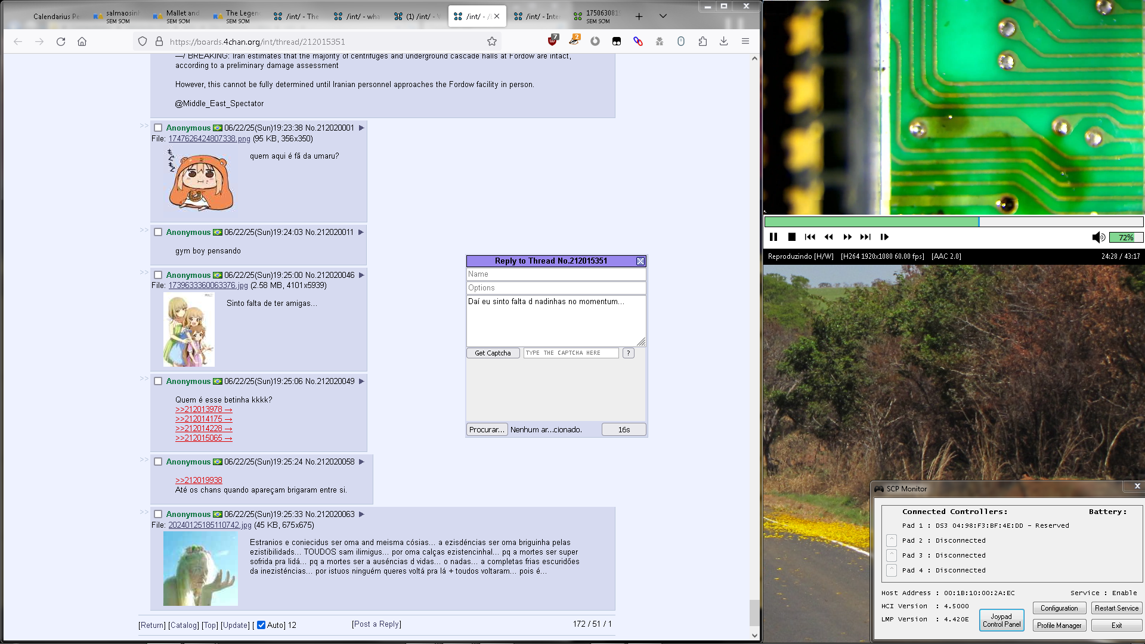Open the tracking protection shield icon

click(x=143, y=42)
